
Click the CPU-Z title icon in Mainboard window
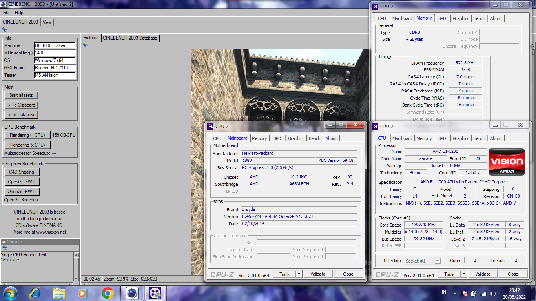(211, 126)
